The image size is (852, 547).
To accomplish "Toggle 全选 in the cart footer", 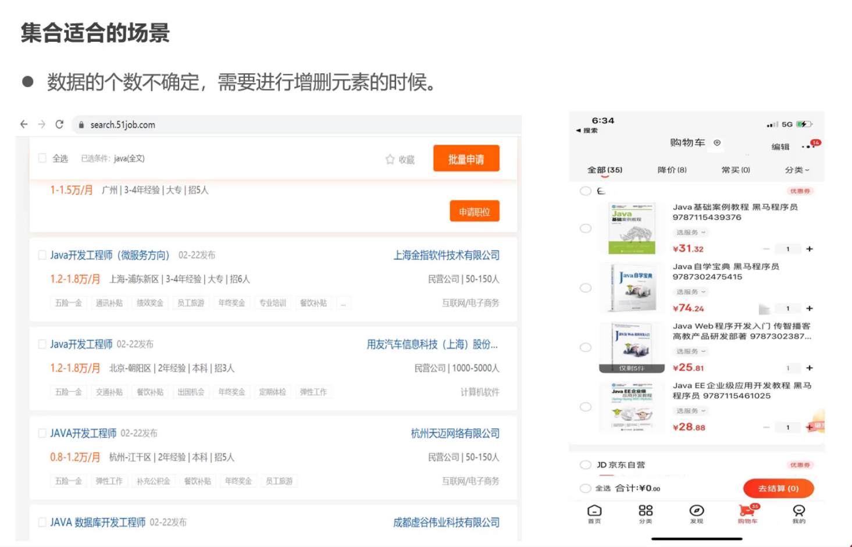I will coord(586,488).
